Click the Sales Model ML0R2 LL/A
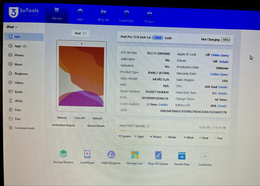 coord(161,79)
